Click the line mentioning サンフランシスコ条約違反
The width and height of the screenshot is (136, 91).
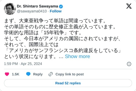point(63,51)
